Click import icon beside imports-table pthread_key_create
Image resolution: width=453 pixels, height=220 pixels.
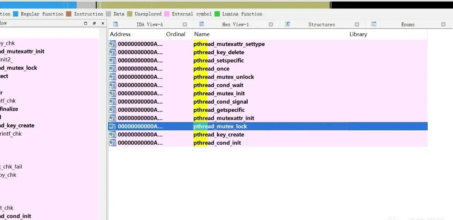[x=112, y=134]
